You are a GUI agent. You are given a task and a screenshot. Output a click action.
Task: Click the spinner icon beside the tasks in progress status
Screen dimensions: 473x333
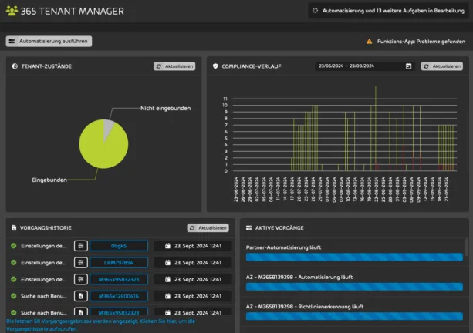314,11
